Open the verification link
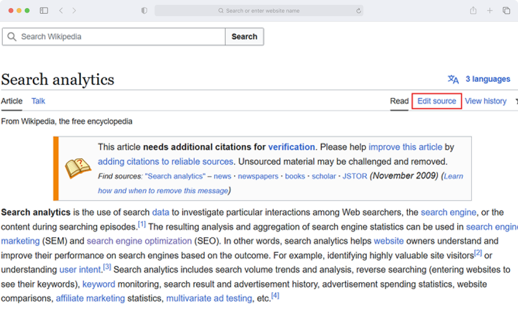 click(291, 147)
